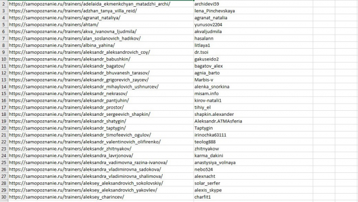Click the aleksandra_vladimirovna_sadokova URL cell
358x202 pixels.
coord(101,170)
